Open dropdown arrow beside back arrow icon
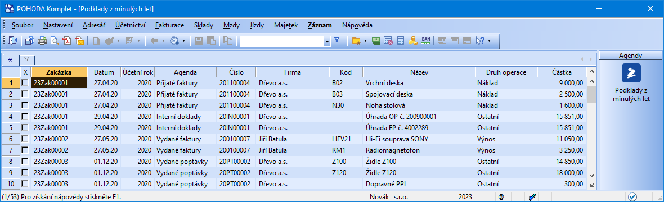This screenshot has height=202, width=664. pos(163,41)
